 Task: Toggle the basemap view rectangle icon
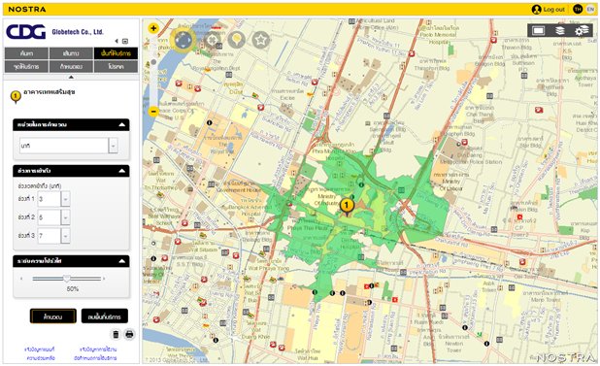[538, 31]
